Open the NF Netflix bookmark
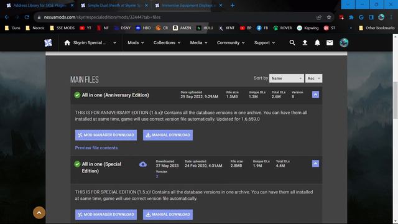398x224 pixels. [x=103, y=28]
